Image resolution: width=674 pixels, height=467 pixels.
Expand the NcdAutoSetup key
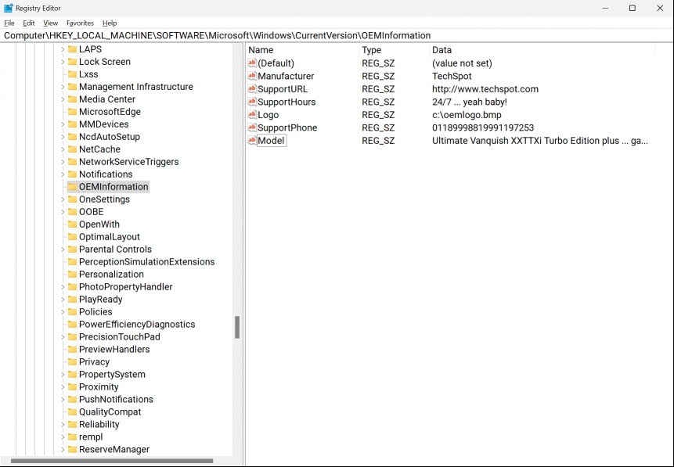(63, 137)
